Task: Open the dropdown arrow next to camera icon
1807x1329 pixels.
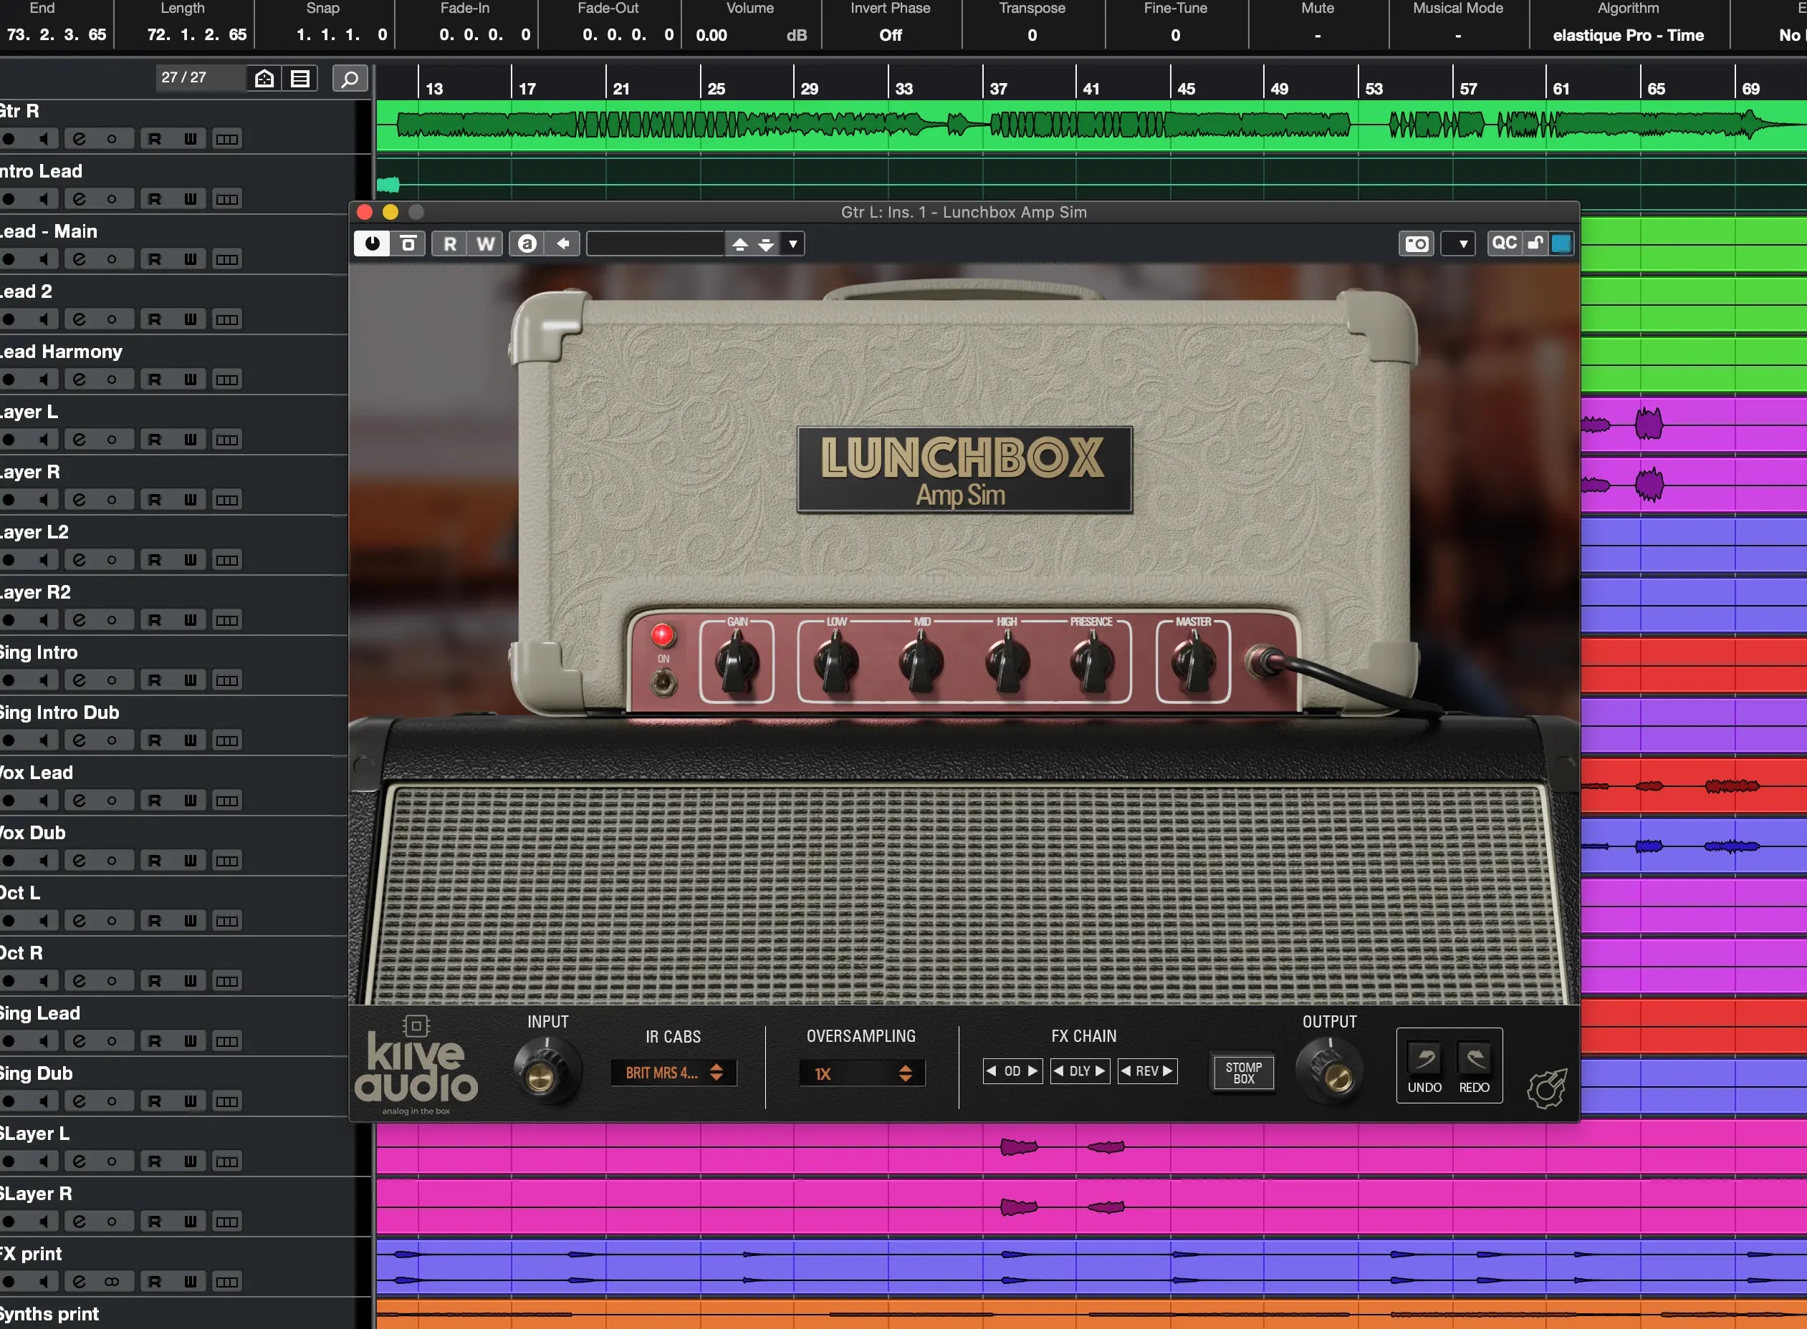Action: 1462,243
